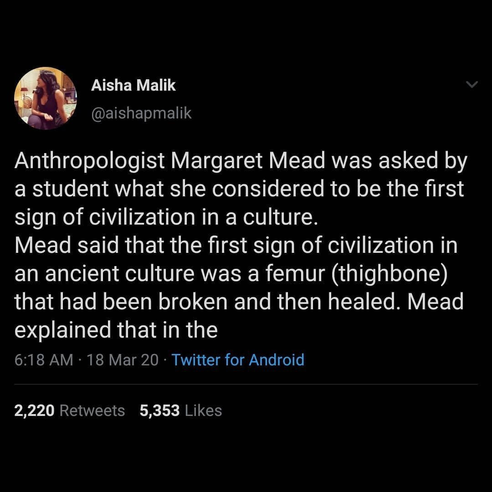This screenshot has height=492, width=492.
Task: Click the Retweets label
Action: (x=92, y=410)
